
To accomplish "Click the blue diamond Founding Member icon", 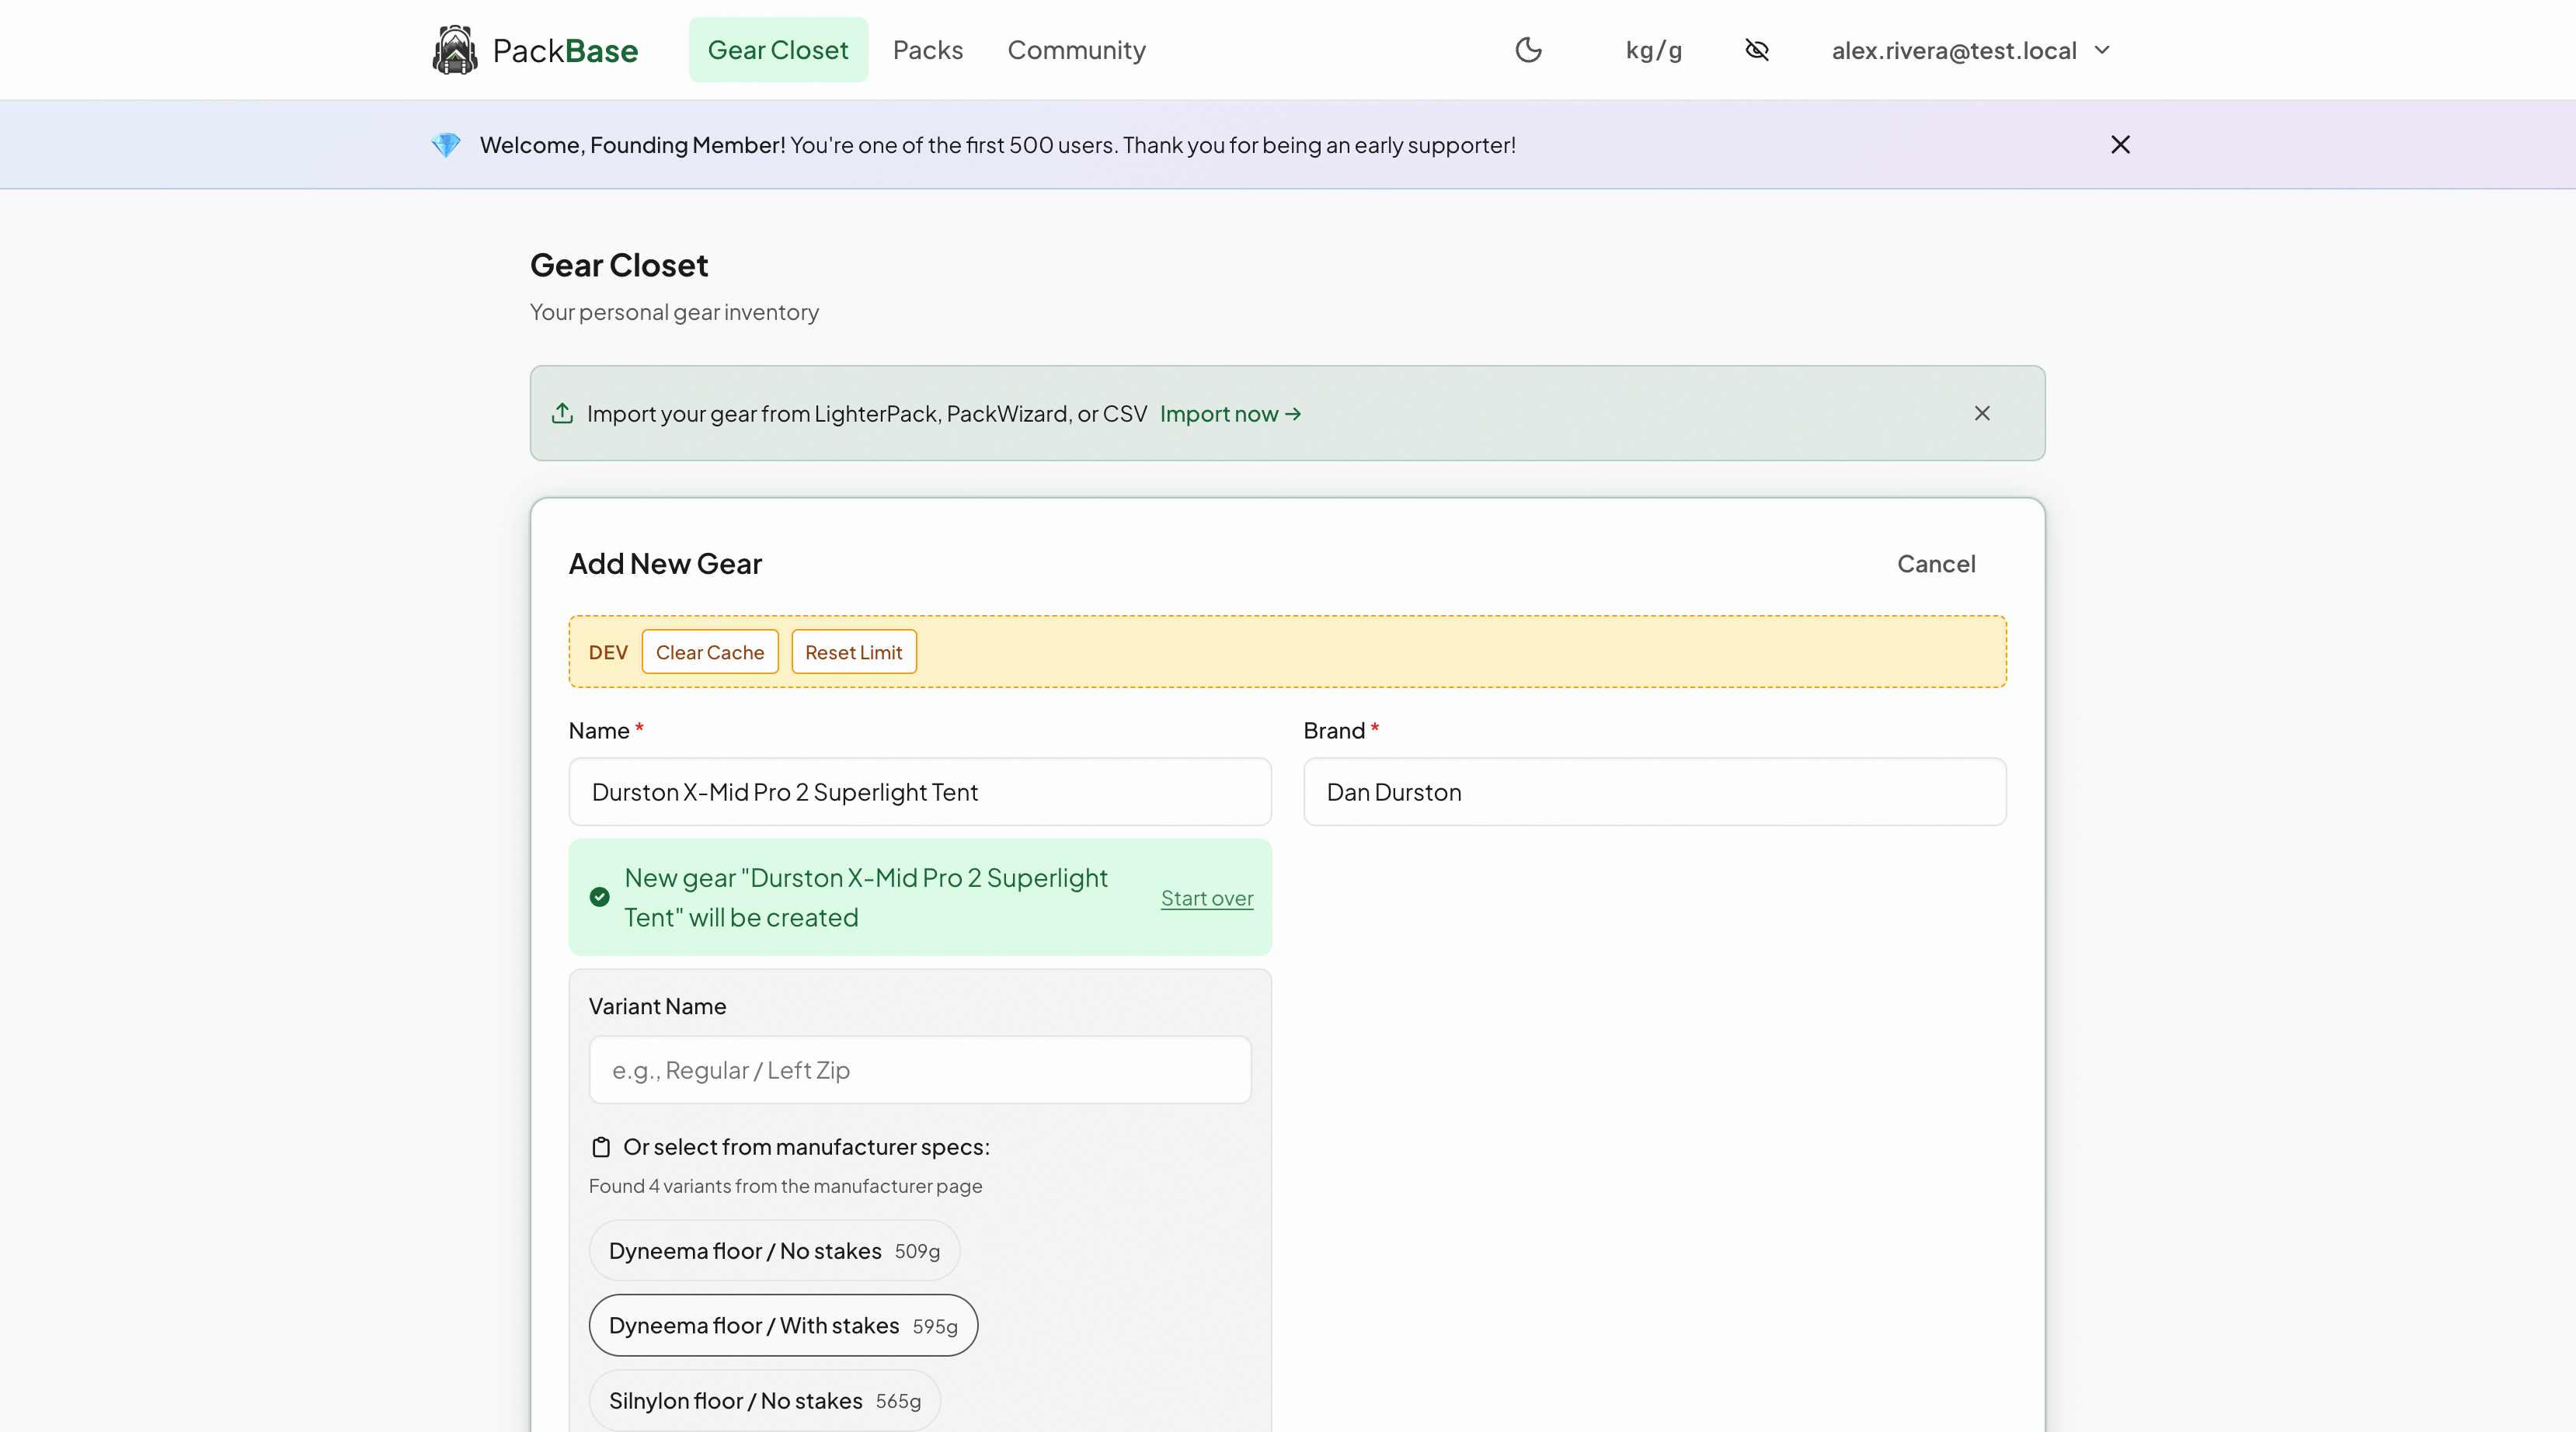I will 446,145.
